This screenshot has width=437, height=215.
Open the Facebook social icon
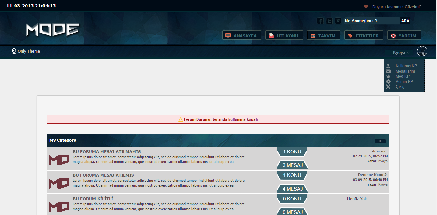point(320,21)
